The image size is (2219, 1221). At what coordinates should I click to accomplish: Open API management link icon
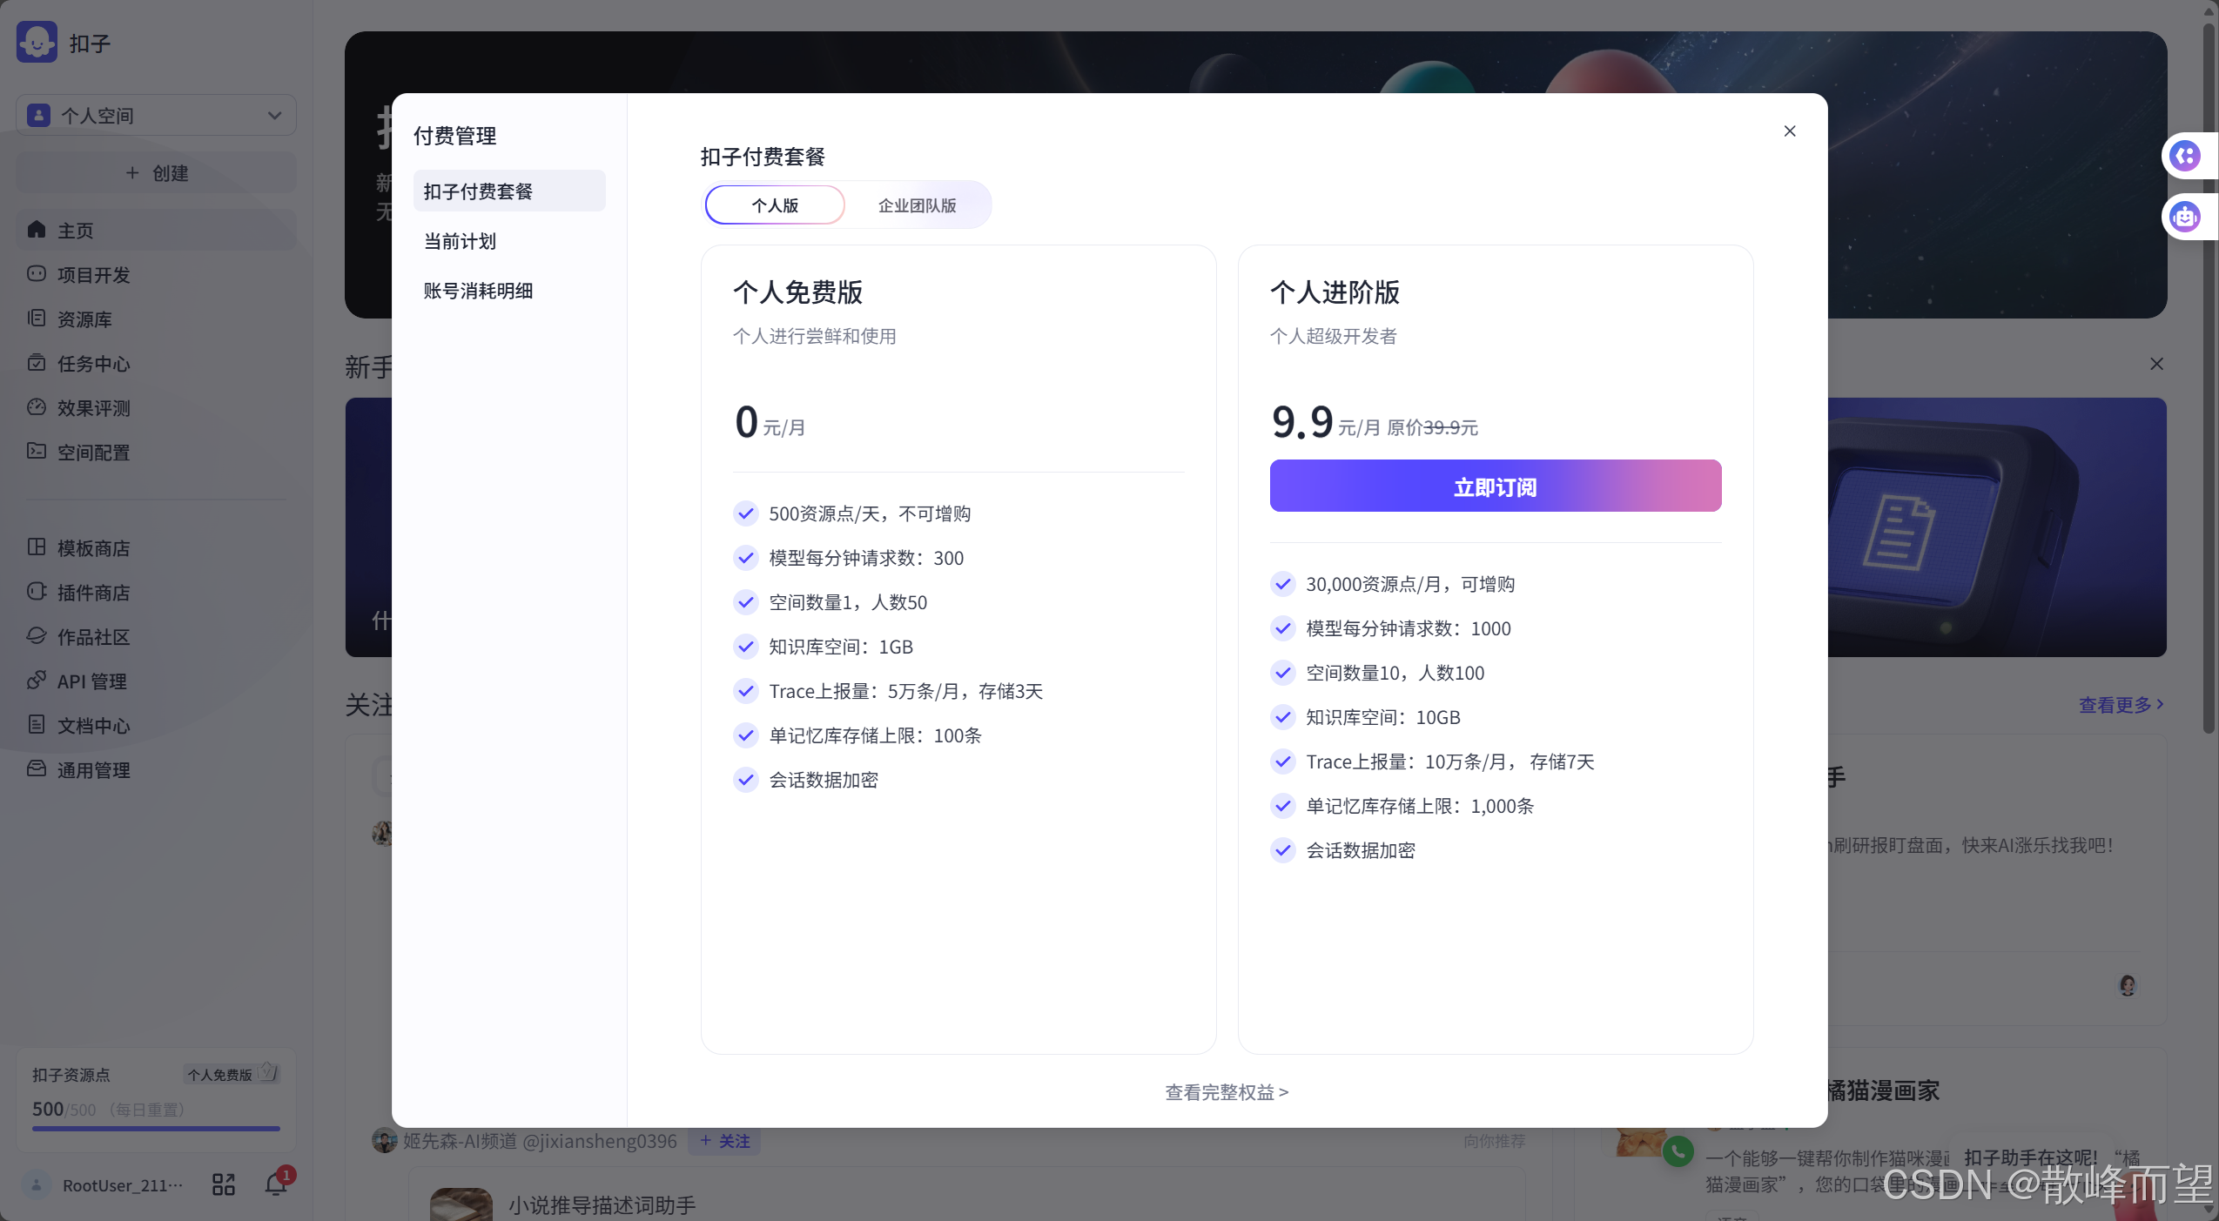tap(37, 681)
